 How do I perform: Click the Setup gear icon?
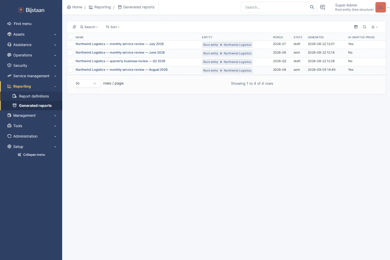9,146
